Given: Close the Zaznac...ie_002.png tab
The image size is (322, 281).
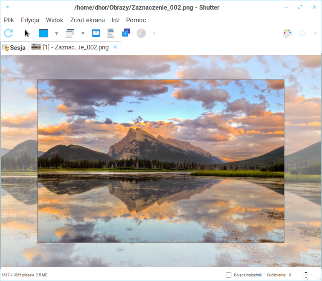Looking at the screenshot, I should point(115,47).
